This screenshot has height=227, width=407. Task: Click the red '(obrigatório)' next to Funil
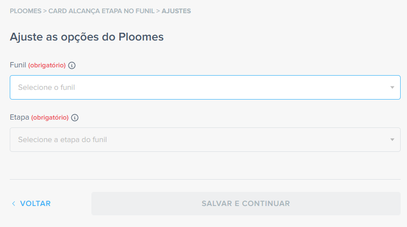pyautogui.click(x=47, y=65)
